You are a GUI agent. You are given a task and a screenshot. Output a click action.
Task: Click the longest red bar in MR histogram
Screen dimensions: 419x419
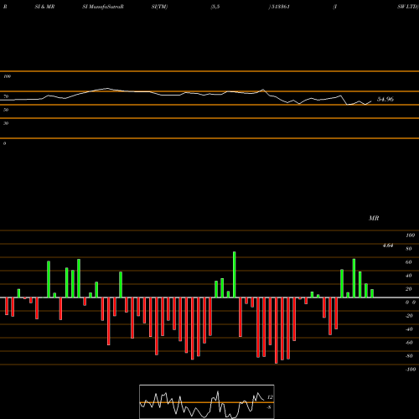point(277,330)
